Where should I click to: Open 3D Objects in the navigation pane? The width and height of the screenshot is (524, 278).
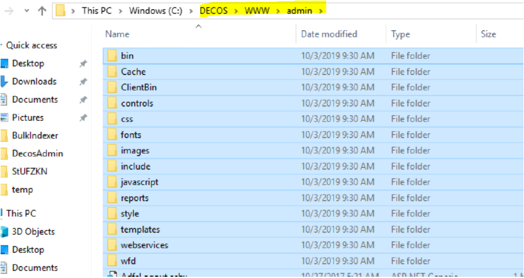pos(33,231)
